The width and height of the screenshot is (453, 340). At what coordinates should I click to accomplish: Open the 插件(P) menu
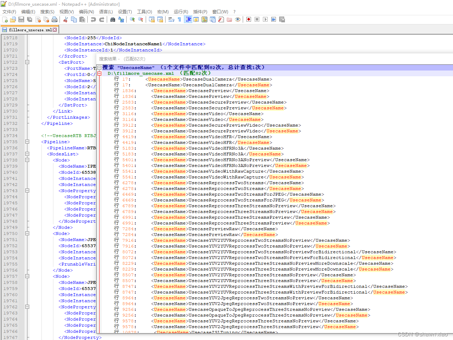200,12
